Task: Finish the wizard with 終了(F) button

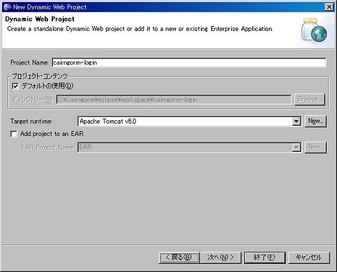Action: (x=265, y=258)
